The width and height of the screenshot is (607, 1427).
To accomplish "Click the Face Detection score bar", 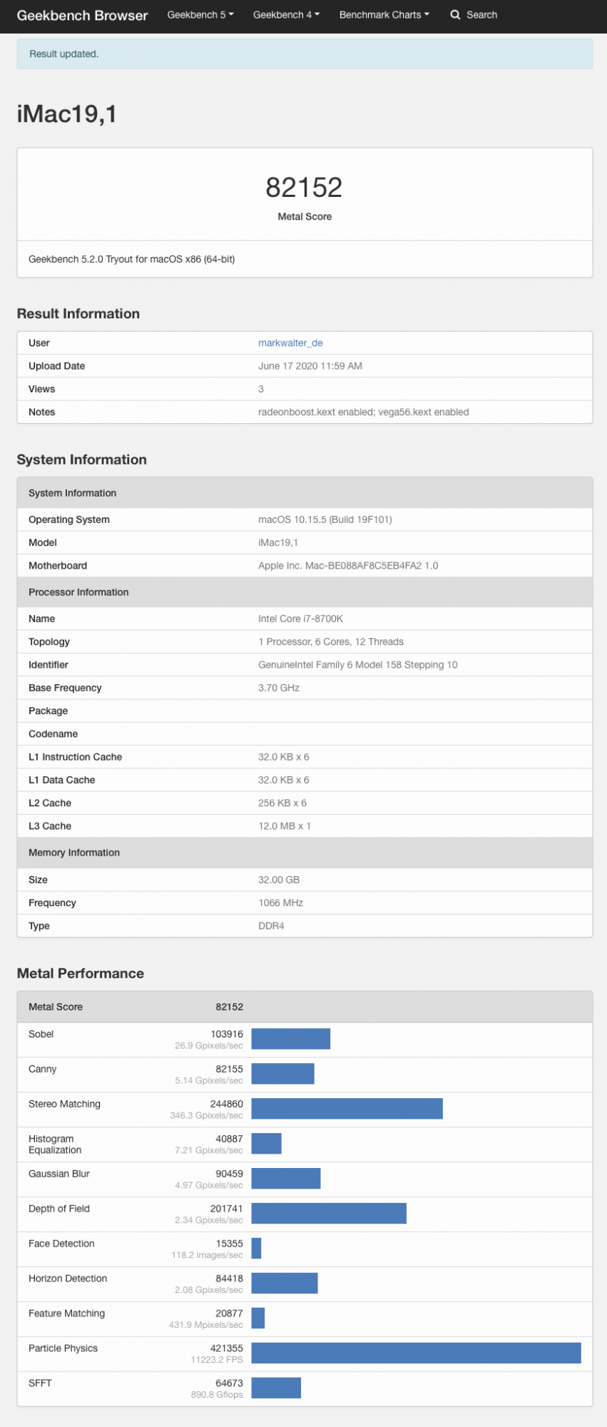I will (256, 1248).
